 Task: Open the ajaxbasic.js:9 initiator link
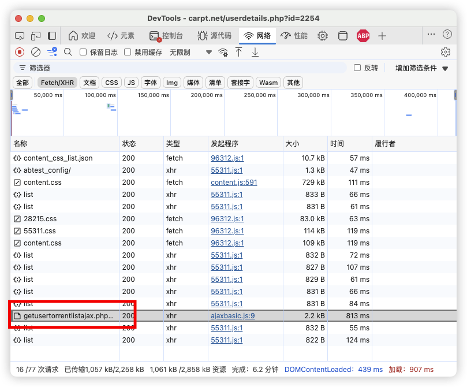(233, 316)
